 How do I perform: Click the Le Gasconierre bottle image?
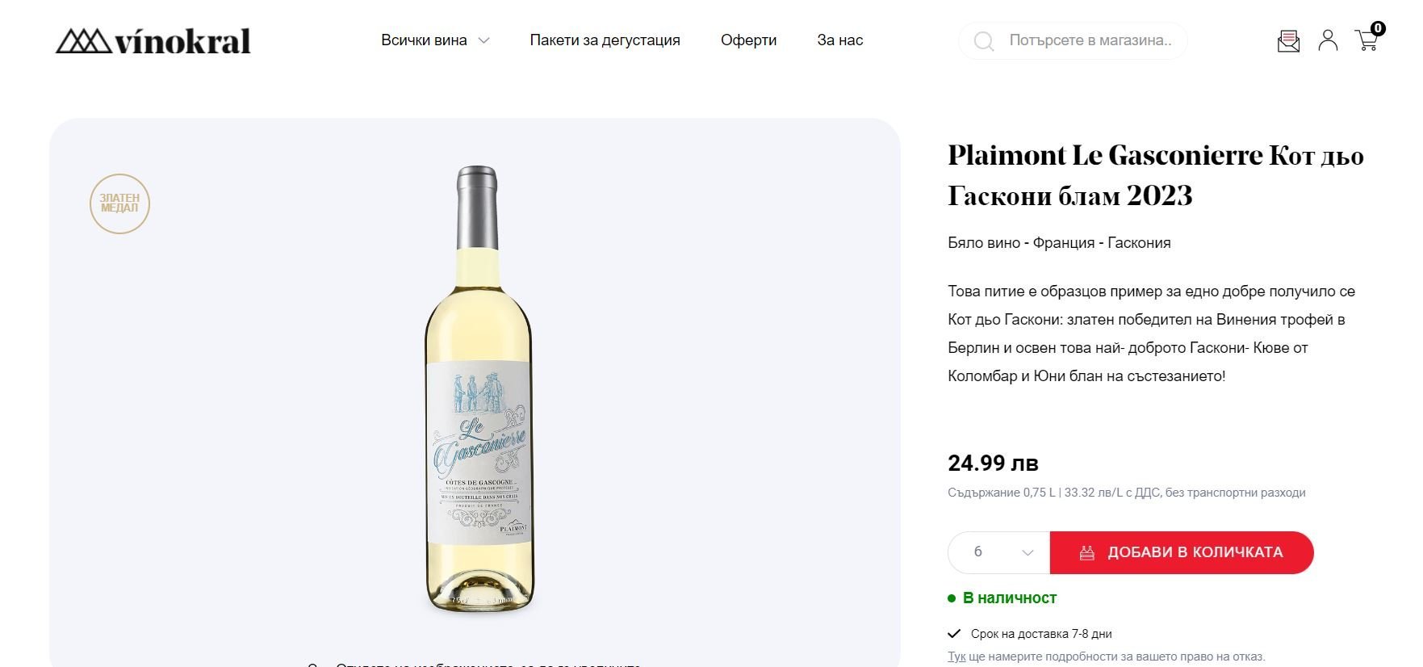tap(479, 389)
